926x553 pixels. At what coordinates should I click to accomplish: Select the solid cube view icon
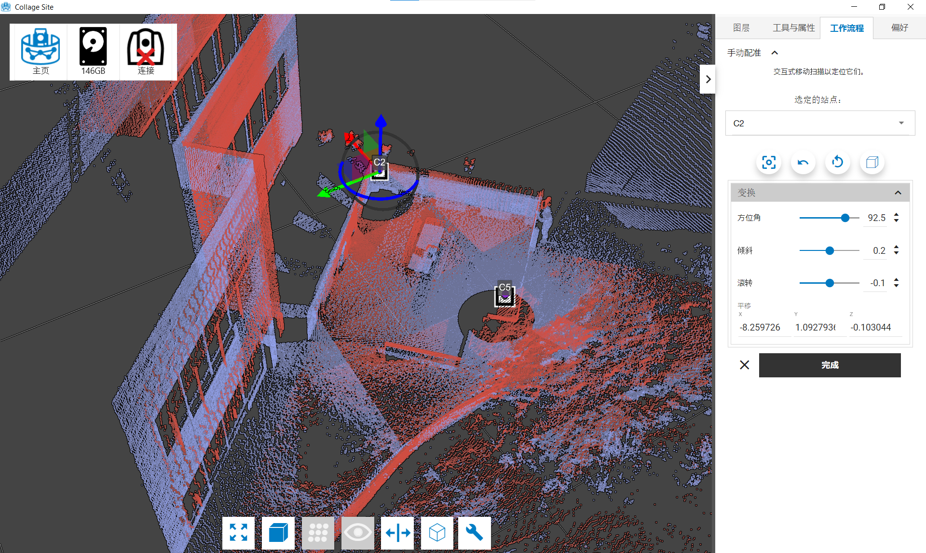tap(278, 533)
